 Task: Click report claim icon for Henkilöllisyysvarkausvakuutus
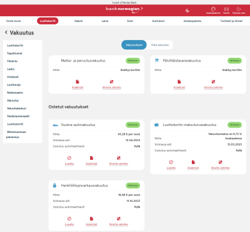(x=119, y=219)
